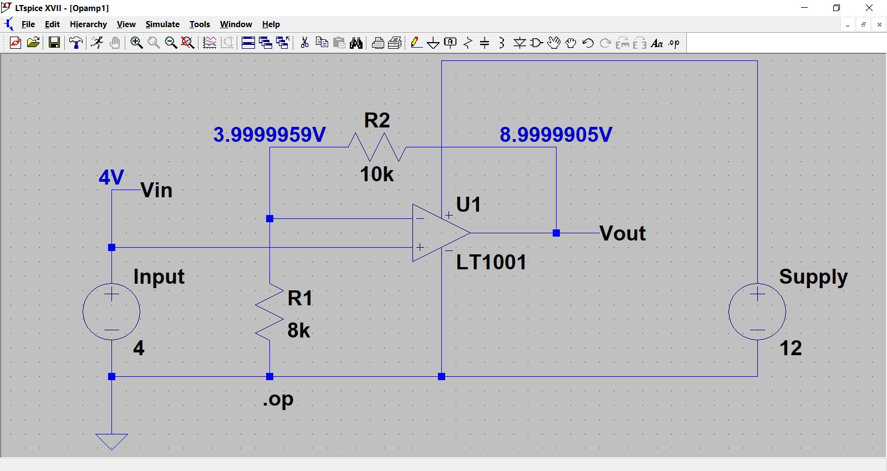Click the Find binoculars icon
887x471 pixels.
pyautogui.click(x=356, y=43)
